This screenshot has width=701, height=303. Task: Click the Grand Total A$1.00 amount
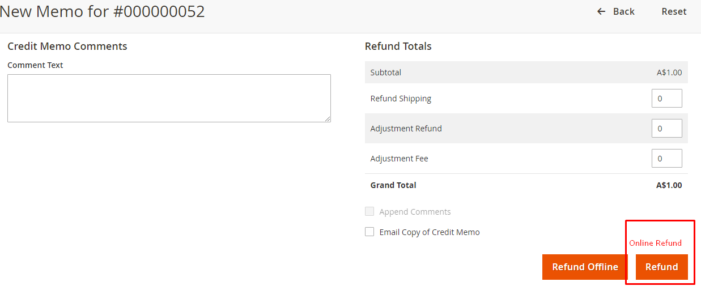point(669,185)
